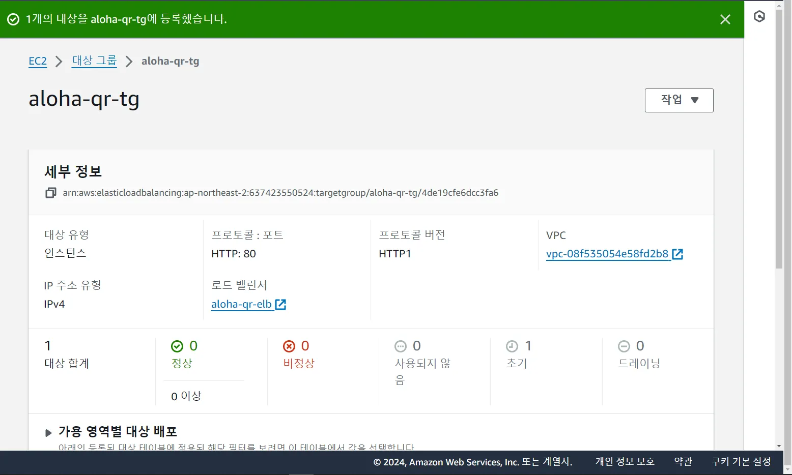The image size is (792, 475).
Task: Click the 초기 status label
Action: pyautogui.click(x=517, y=363)
